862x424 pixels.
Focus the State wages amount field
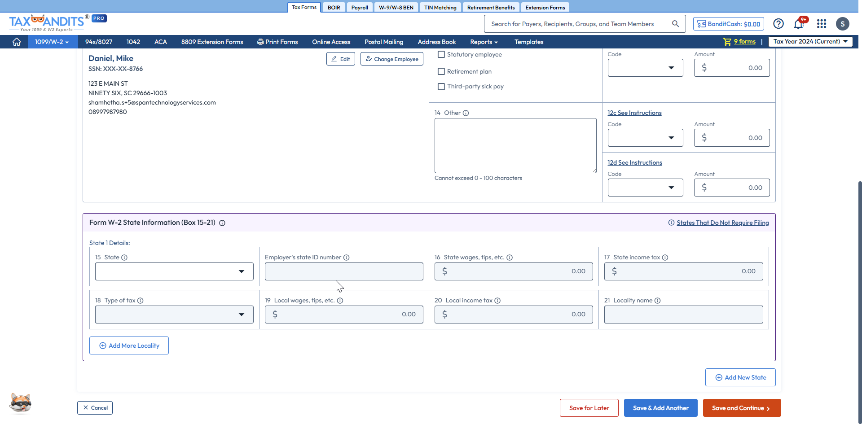pos(514,271)
